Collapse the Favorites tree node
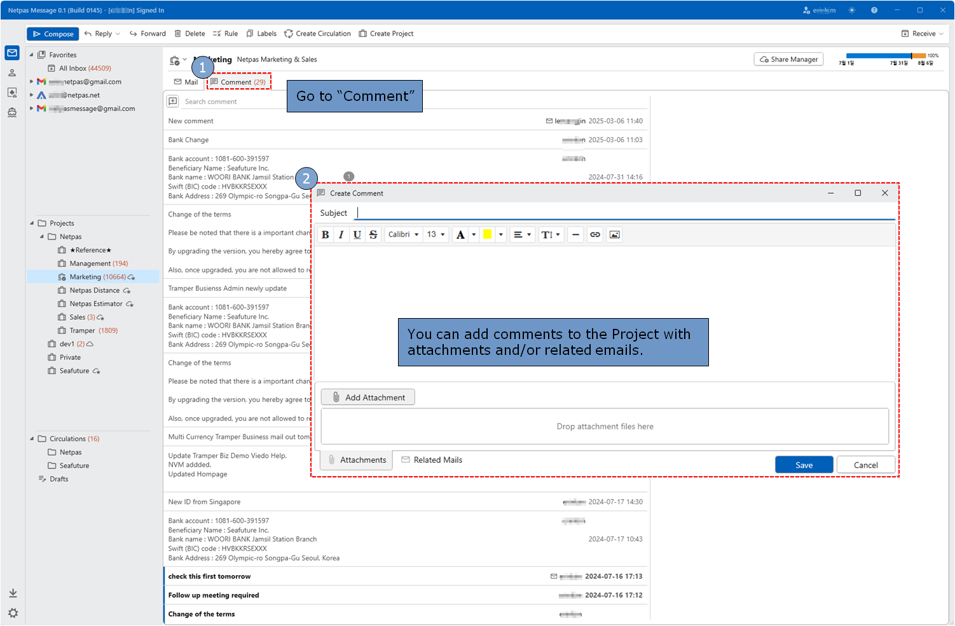 pyautogui.click(x=32, y=55)
